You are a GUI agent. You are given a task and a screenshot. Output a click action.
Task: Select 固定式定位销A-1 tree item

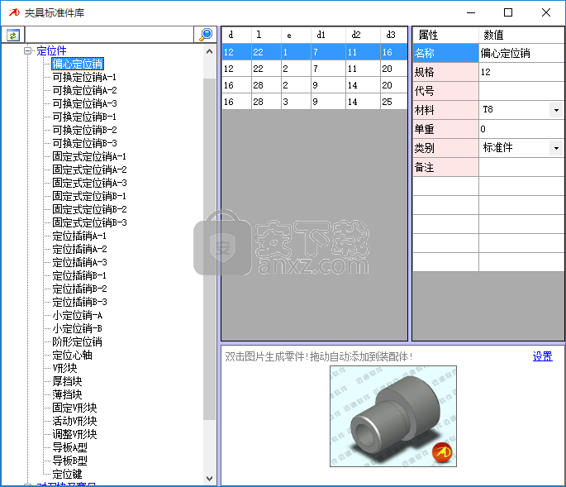[89, 156]
